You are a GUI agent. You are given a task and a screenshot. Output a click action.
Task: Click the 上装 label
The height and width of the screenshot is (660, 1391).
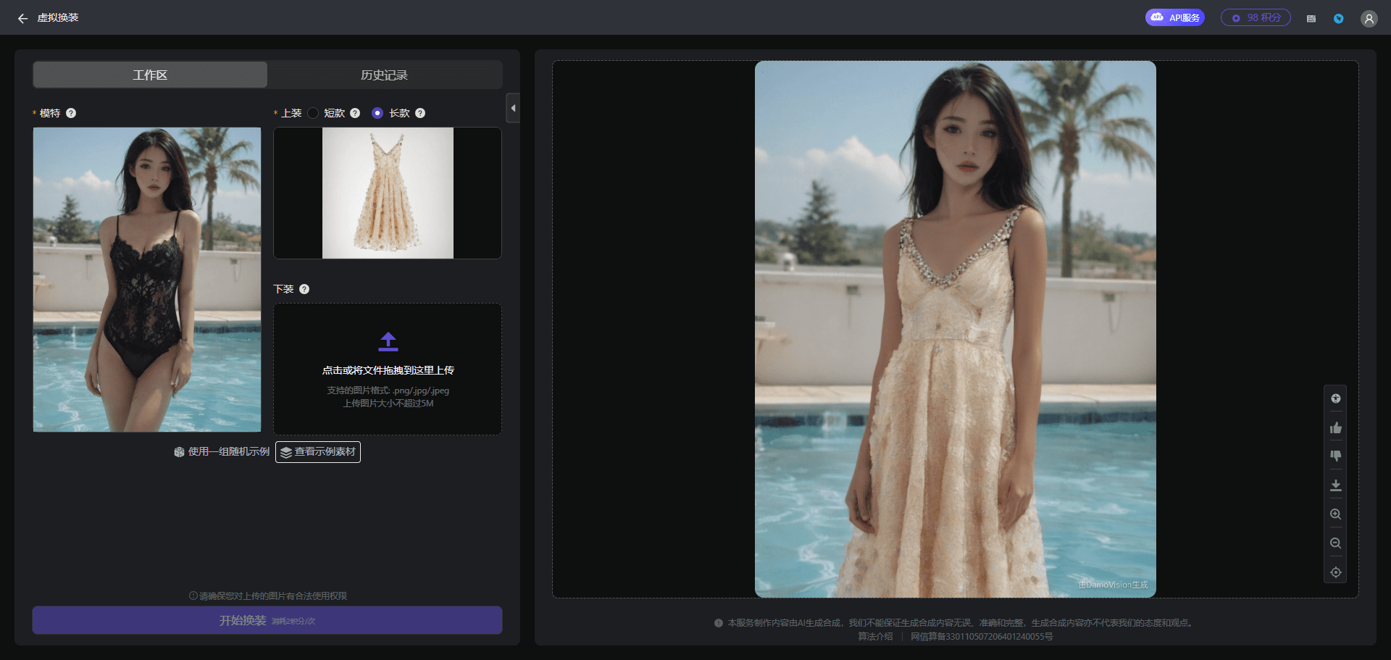(x=291, y=113)
